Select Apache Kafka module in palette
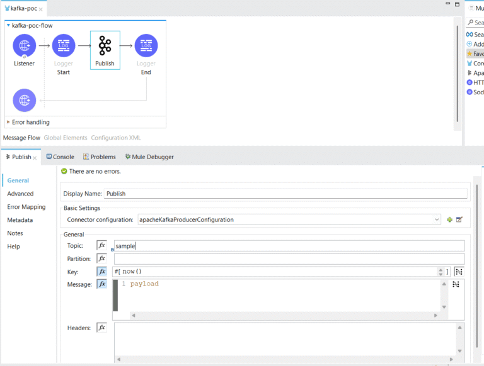This screenshot has height=366, width=484. coord(470,73)
